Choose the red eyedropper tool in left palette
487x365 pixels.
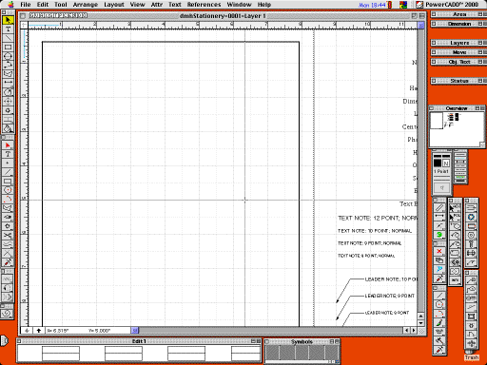[x=8, y=262]
